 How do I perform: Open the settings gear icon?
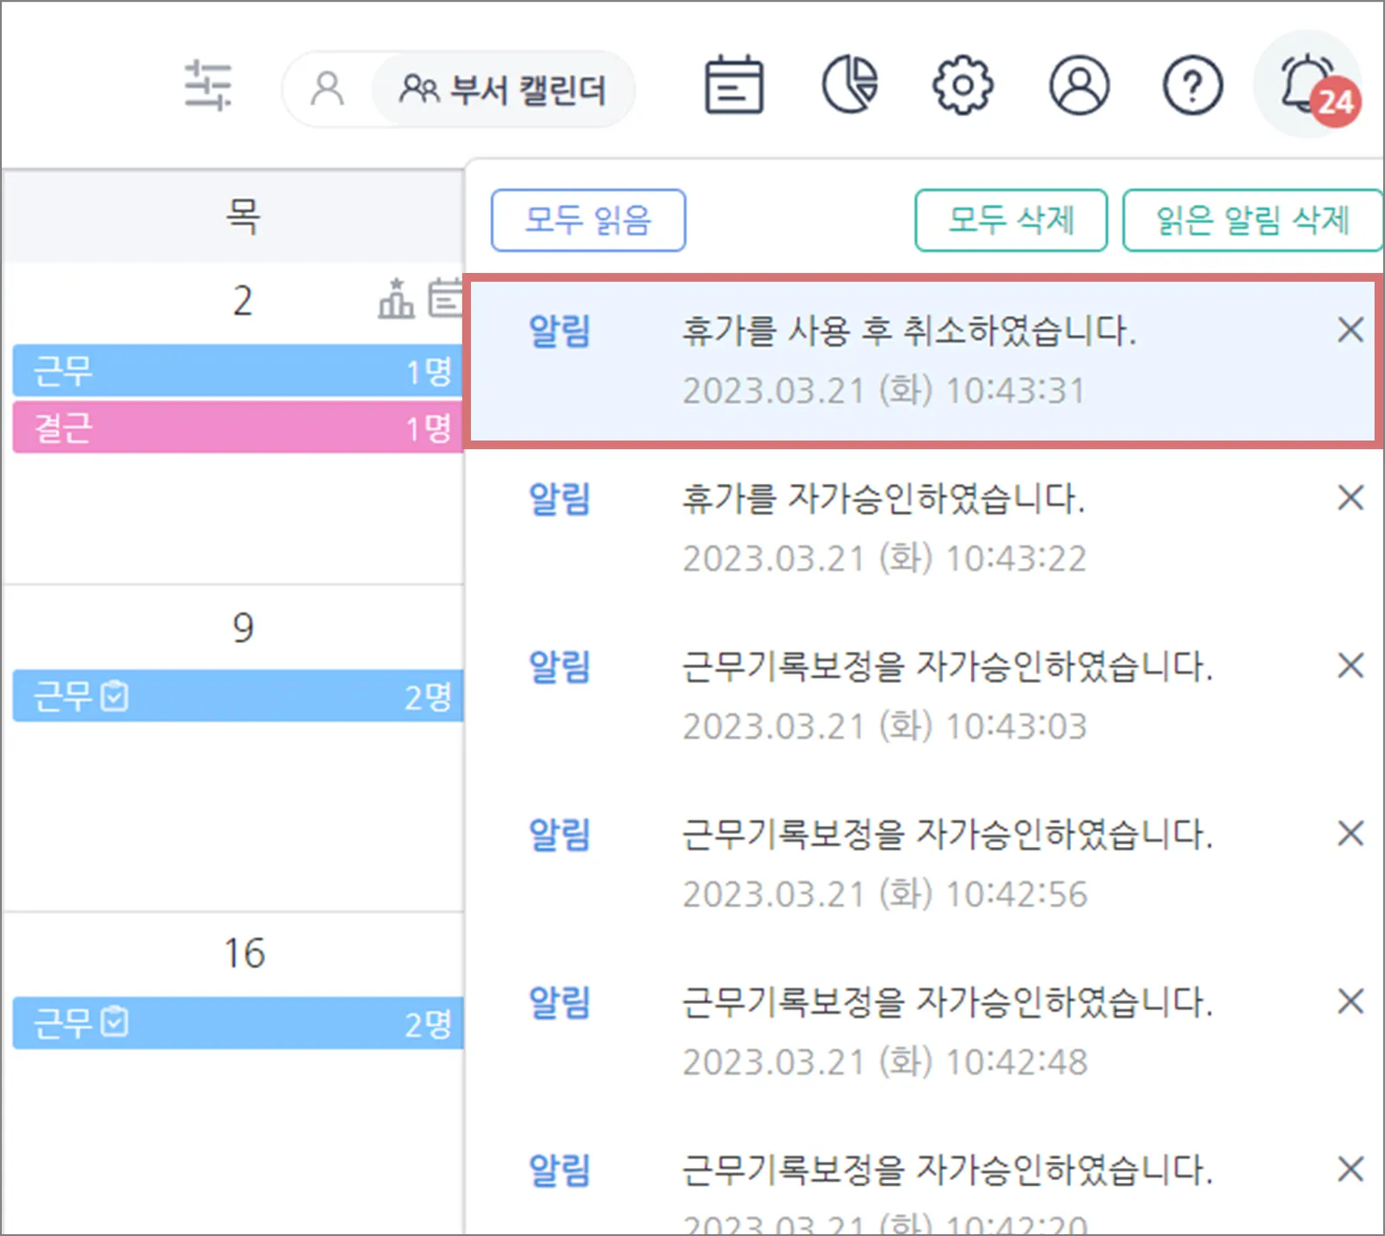[x=963, y=85]
